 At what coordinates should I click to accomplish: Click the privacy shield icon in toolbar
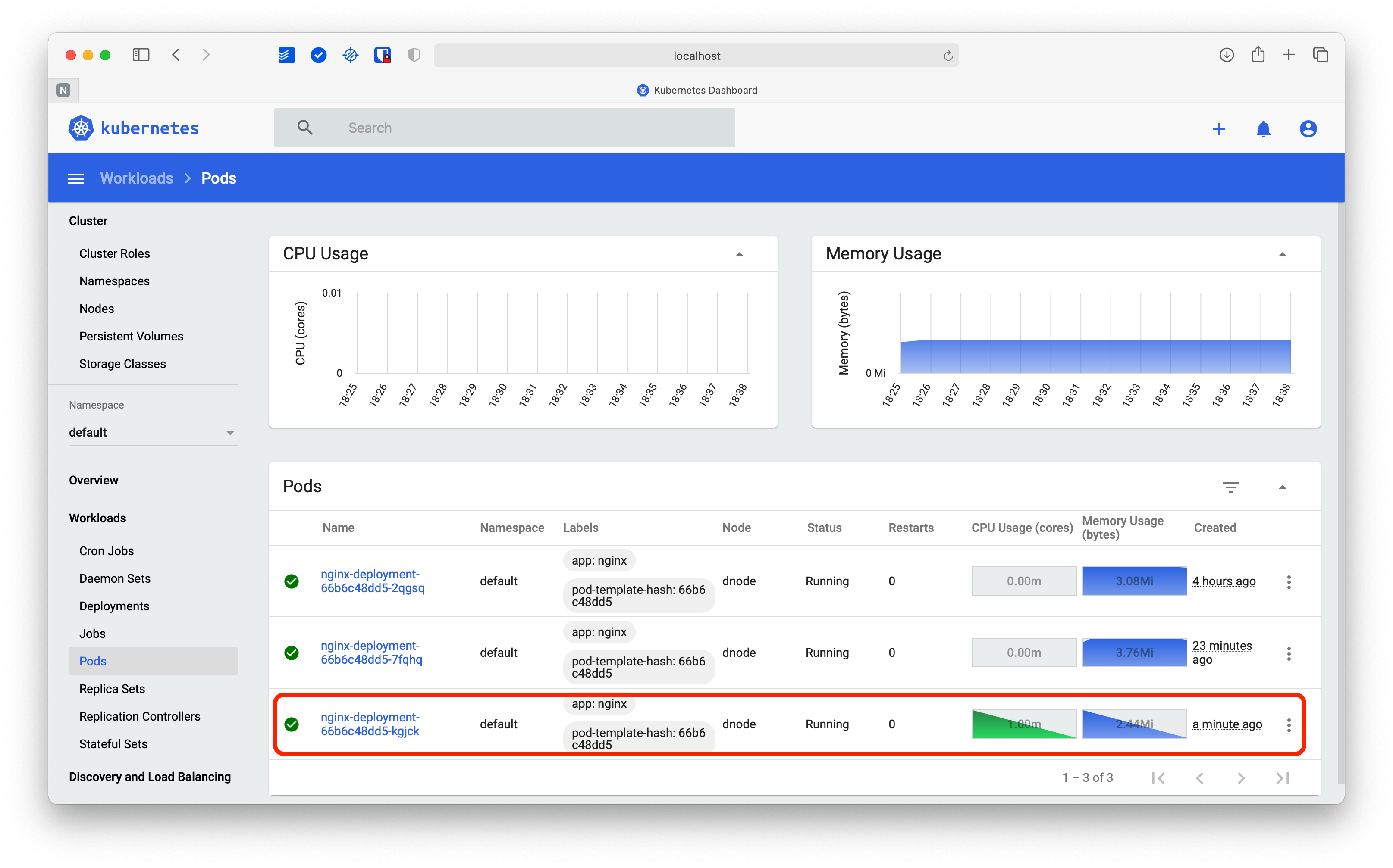414,55
